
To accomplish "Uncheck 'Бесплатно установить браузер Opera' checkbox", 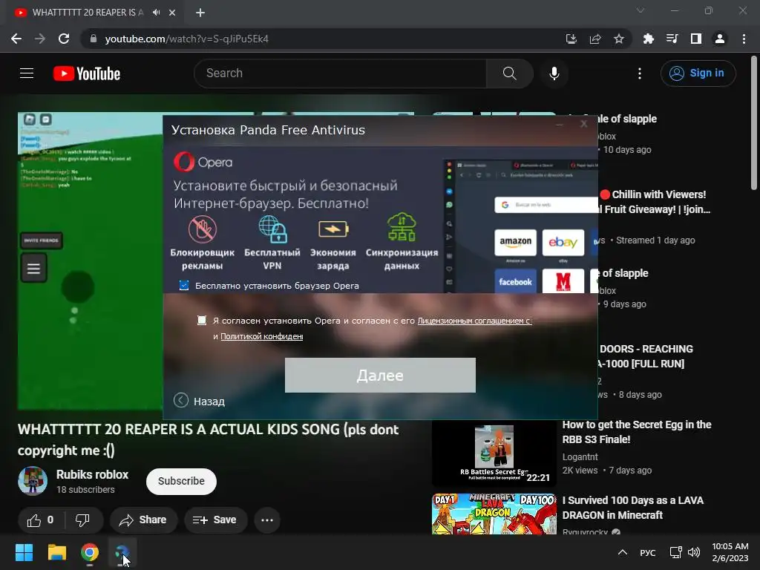I will [184, 285].
